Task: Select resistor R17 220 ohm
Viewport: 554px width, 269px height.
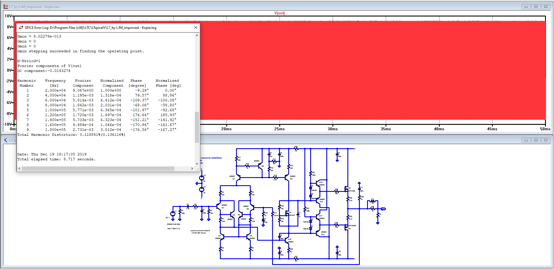Action: (x=236, y=159)
